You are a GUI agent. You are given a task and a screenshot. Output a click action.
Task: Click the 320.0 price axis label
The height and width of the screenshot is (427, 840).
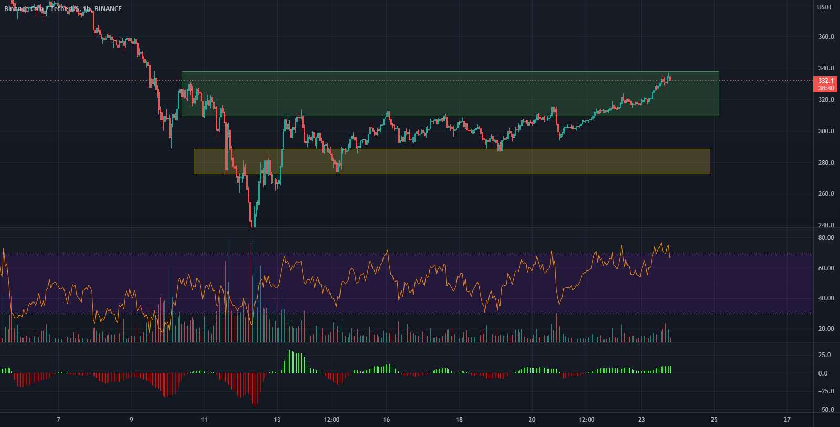826,100
